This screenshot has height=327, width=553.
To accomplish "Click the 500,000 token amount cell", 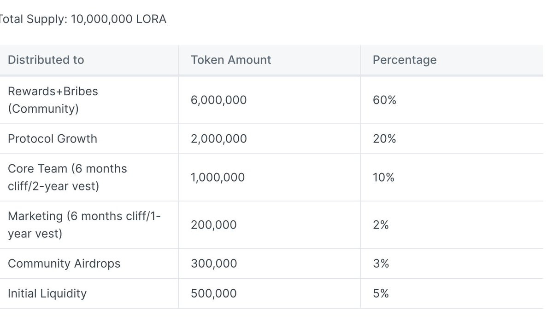I will (214, 293).
